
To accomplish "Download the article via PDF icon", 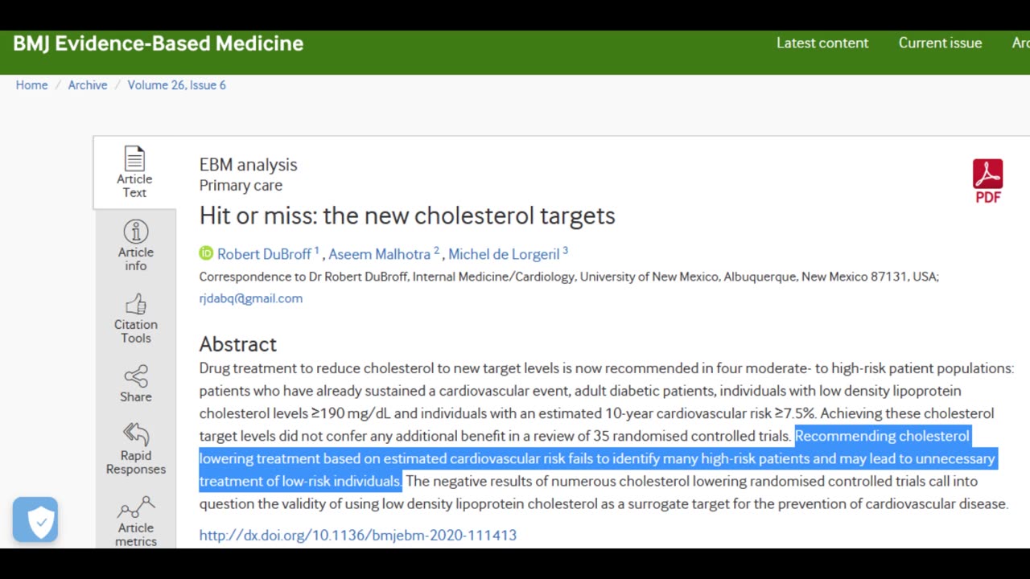I will click(x=987, y=181).
